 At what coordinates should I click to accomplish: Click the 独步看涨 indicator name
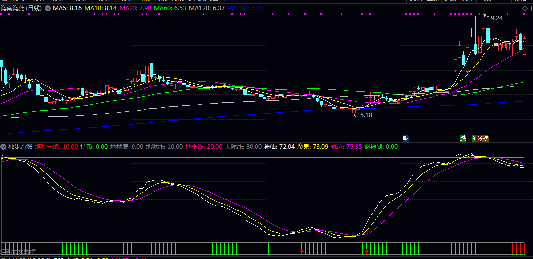pyautogui.click(x=20, y=147)
